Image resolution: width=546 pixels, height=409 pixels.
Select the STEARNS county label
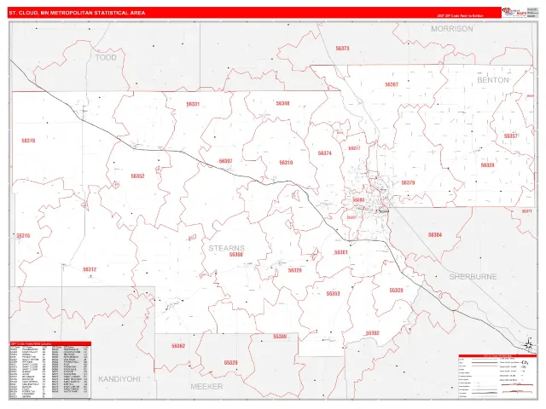226,248
